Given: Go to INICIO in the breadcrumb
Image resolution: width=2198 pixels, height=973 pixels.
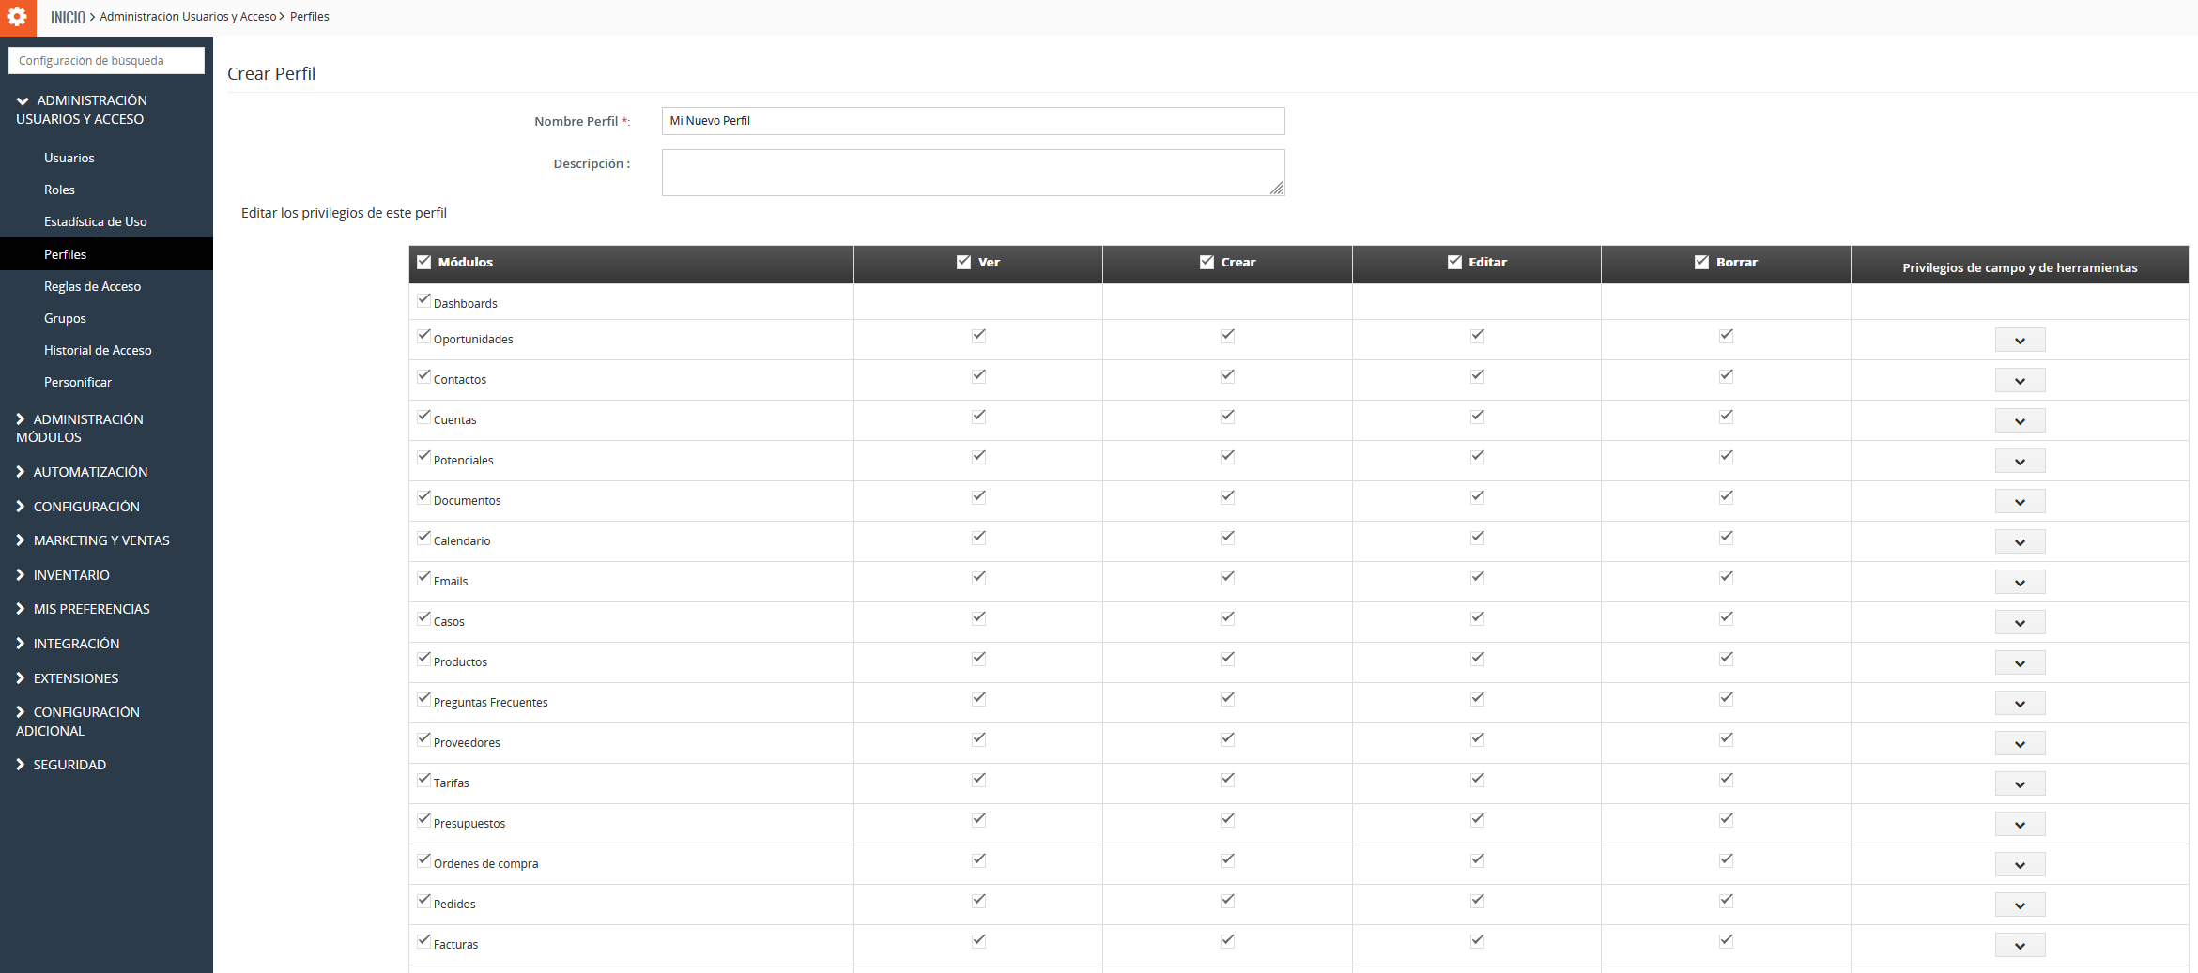Looking at the screenshot, I should (68, 17).
